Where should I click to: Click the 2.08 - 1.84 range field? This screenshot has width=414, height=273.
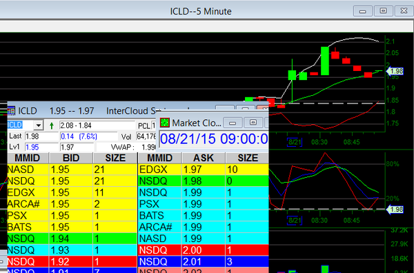97,125
